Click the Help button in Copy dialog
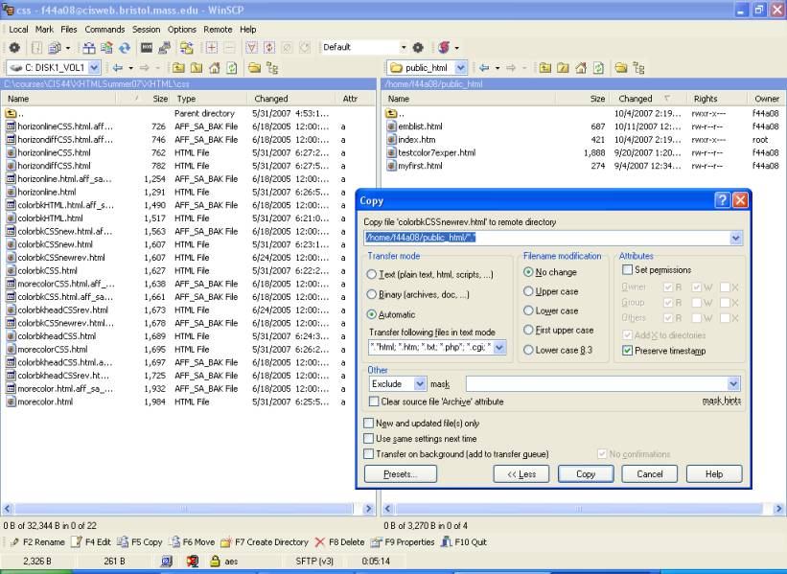 pos(714,474)
